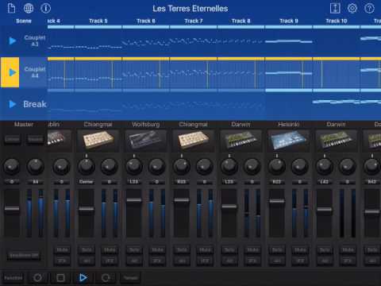Viewport: 381px width, 286px height.
Task: Click the Master volume fader handle
Action: coord(12,208)
